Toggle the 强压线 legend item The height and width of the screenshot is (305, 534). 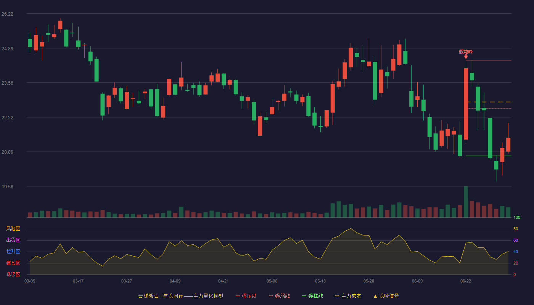(246, 296)
